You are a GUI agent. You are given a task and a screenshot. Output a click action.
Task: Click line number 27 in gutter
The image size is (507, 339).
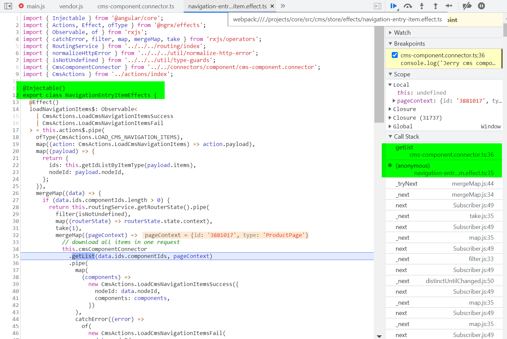pos(16,200)
